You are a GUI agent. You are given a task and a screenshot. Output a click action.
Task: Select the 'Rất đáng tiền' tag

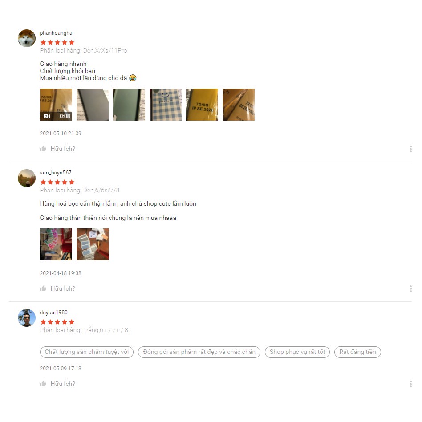(358, 352)
